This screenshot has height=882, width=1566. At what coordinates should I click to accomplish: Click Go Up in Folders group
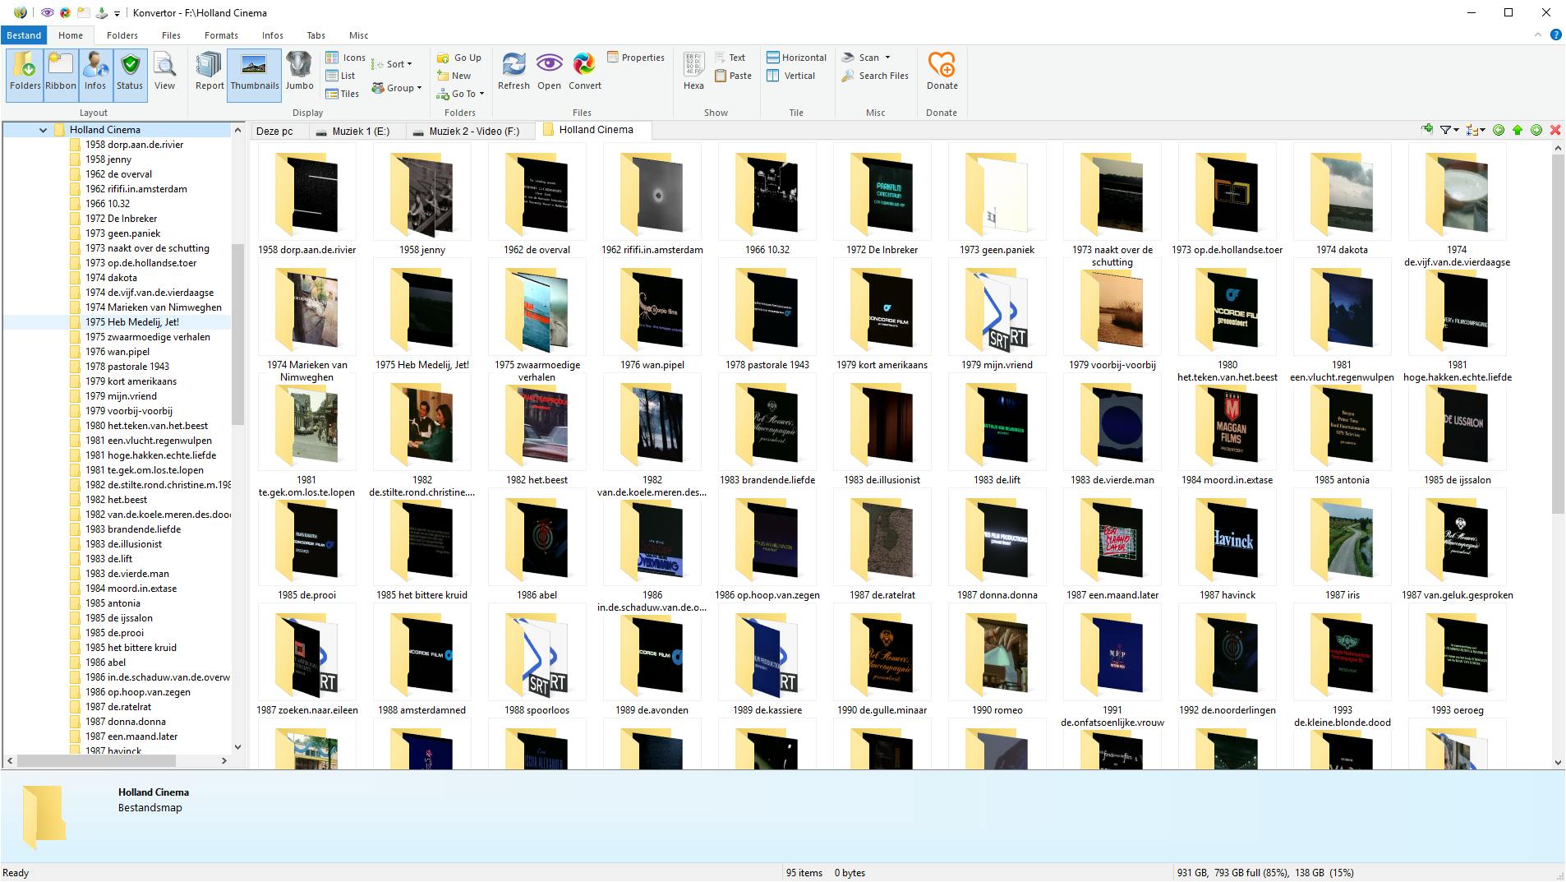coord(459,58)
